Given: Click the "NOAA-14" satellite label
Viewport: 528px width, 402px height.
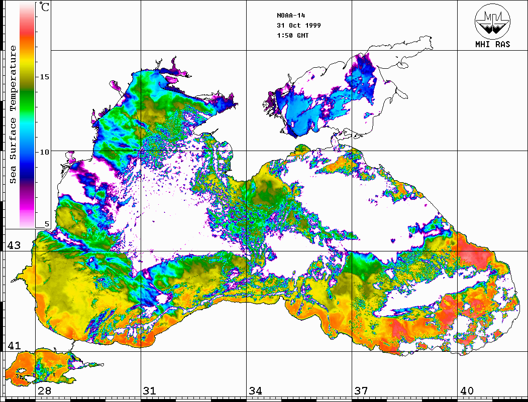Looking at the screenshot, I should click(291, 16).
